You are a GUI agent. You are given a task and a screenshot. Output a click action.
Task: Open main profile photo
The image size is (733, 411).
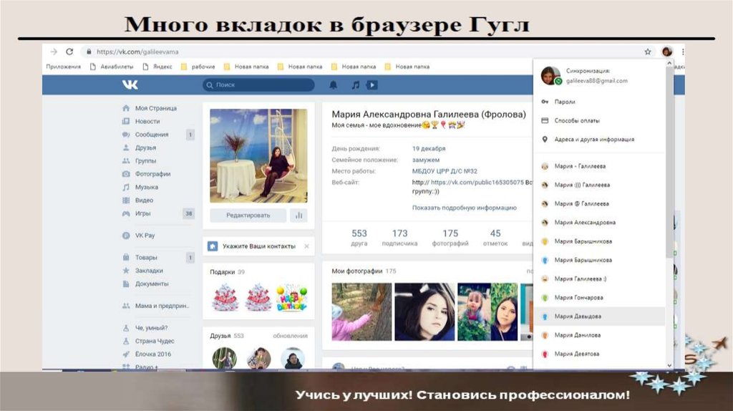point(258,155)
